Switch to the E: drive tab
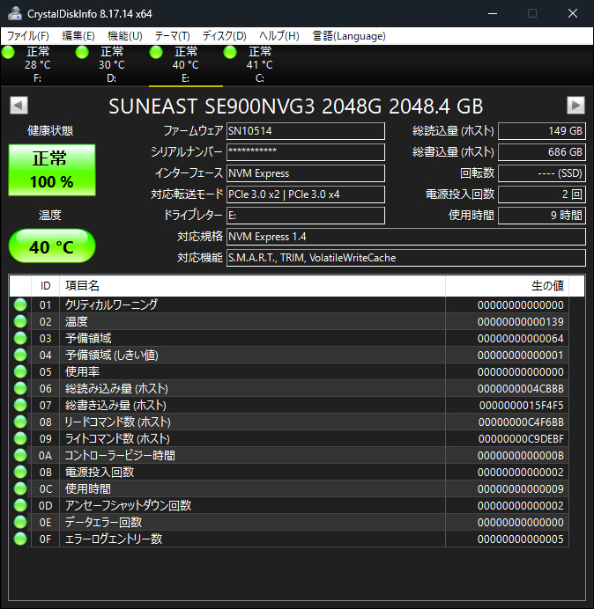Image resolution: width=594 pixels, height=609 pixels. (186, 65)
